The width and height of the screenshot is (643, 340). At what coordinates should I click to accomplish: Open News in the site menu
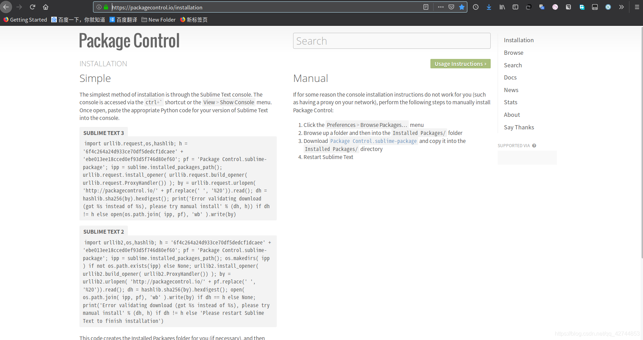click(x=511, y=90)
